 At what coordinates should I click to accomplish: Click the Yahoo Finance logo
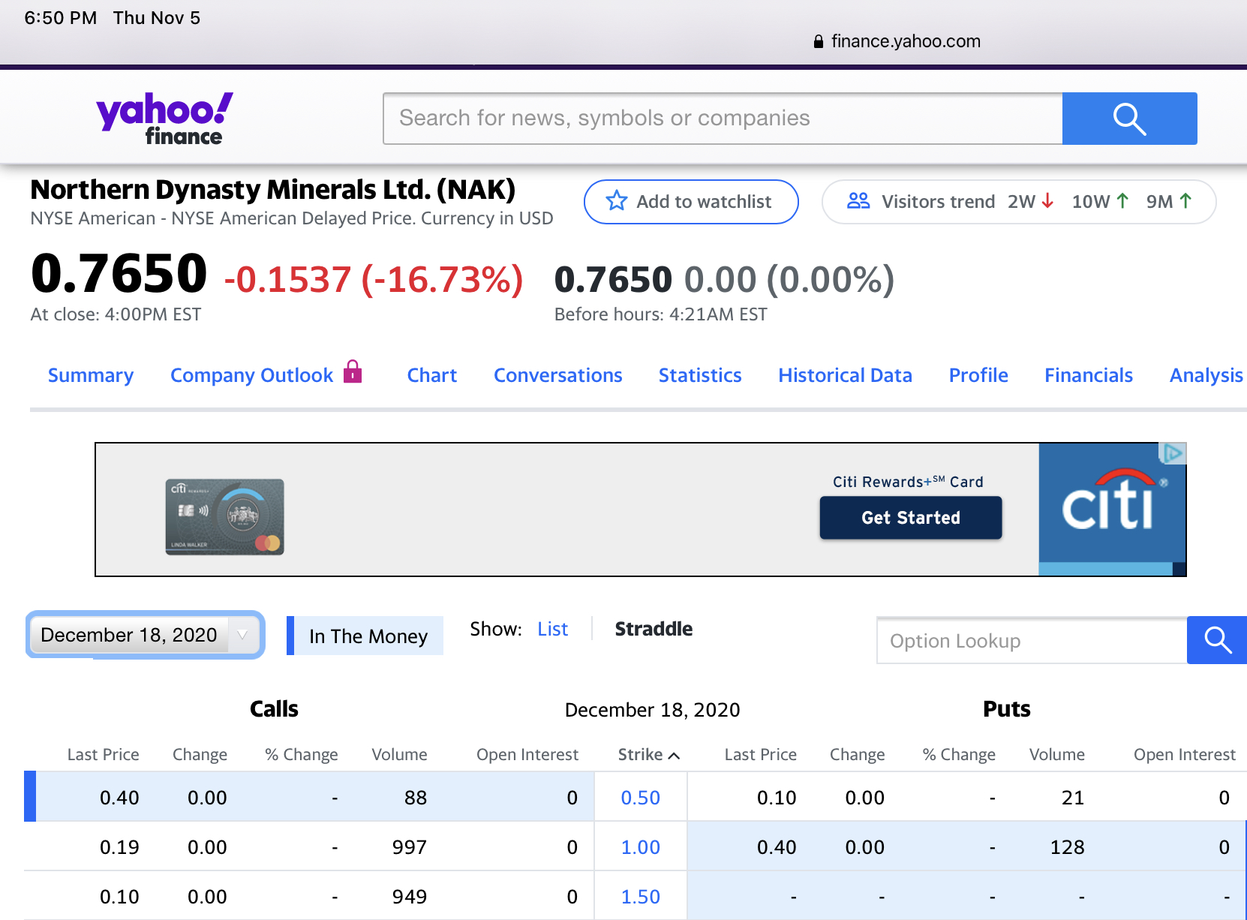click(x=164, y=119)
